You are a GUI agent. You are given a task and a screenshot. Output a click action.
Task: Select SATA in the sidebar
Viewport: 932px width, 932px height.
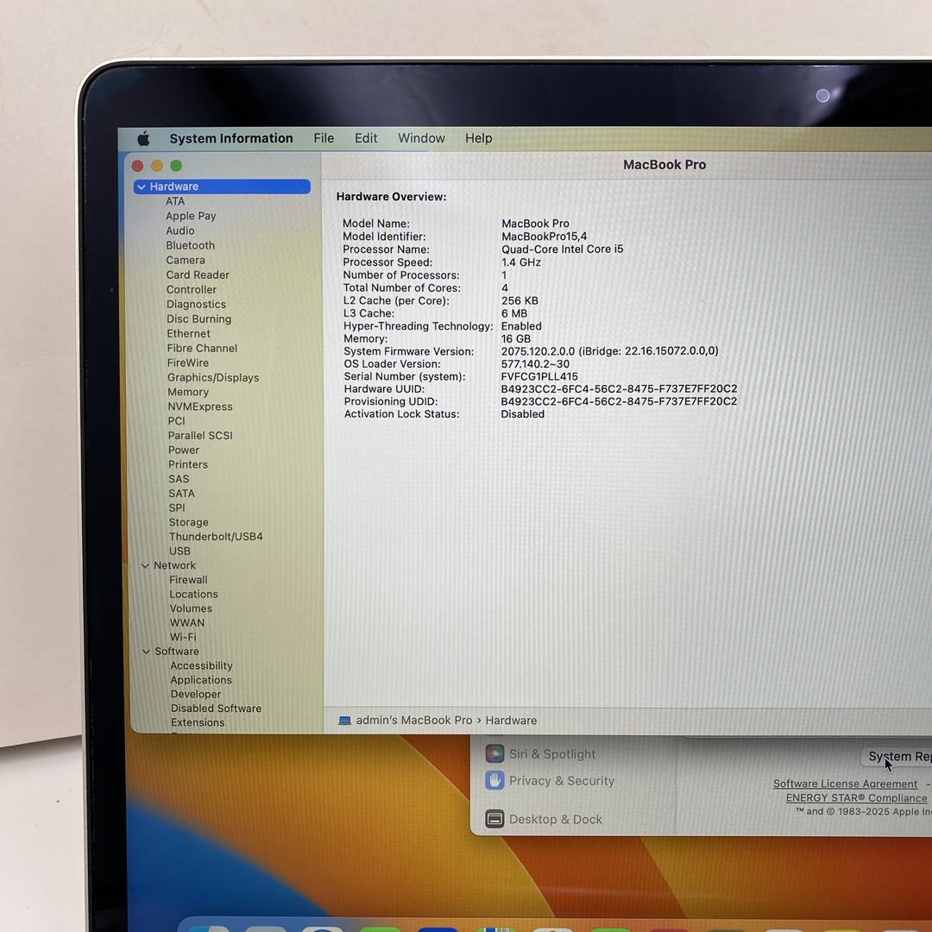tap(182, 494)
